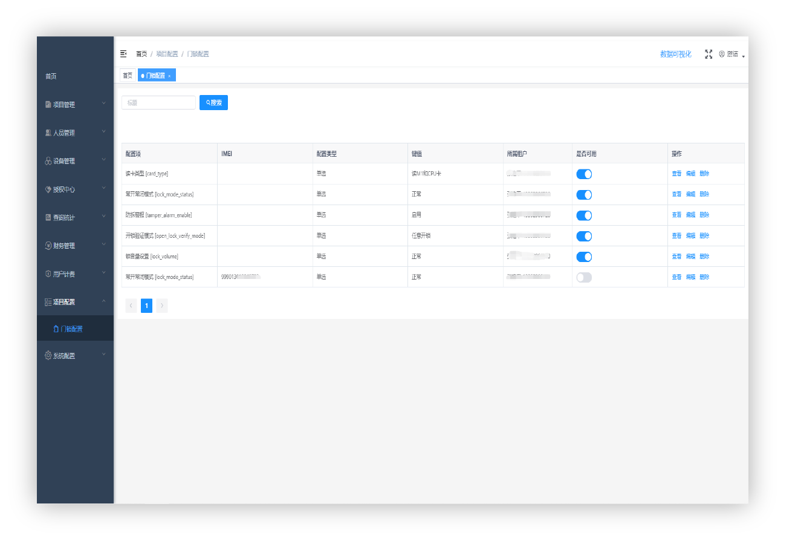The width and height of the screenshot is (795, 541).
Task: Click 编辑 for the lock_volume row
Action: pyautogui.click(x=690, y=257)
